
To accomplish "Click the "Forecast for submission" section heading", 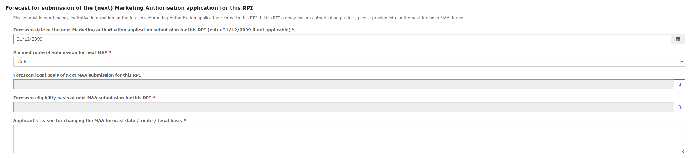I will tap(129, 8).
